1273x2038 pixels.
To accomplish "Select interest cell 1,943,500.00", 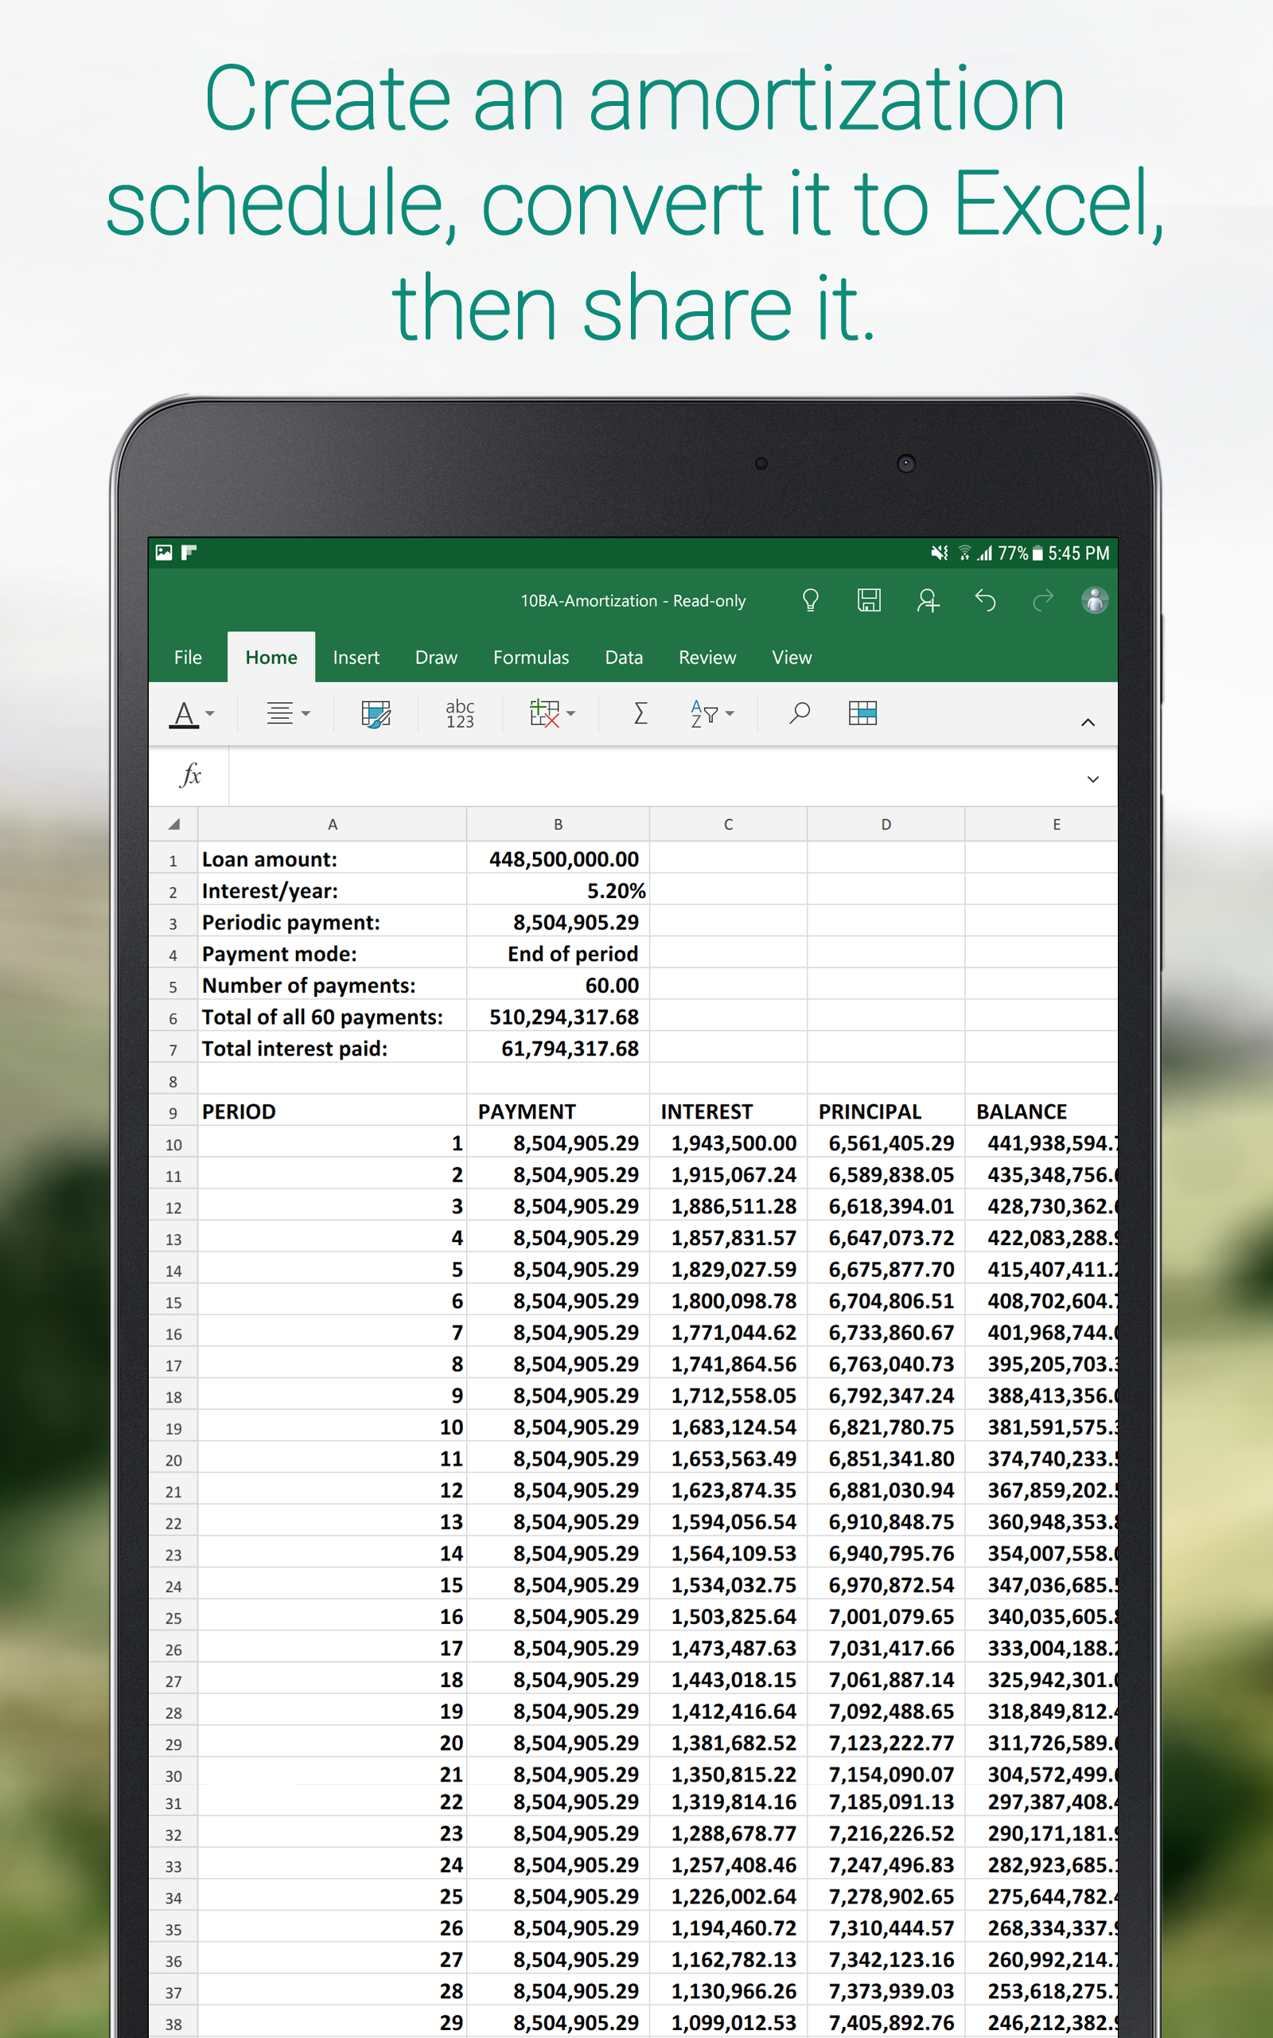I will [728, 1143].
